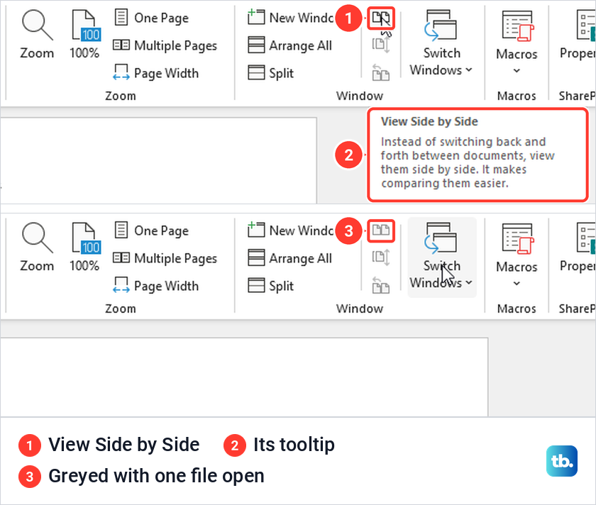The image size is (596, 505).
Task: Click Arrange All in lower ribbon
Action: pos(290,258)
